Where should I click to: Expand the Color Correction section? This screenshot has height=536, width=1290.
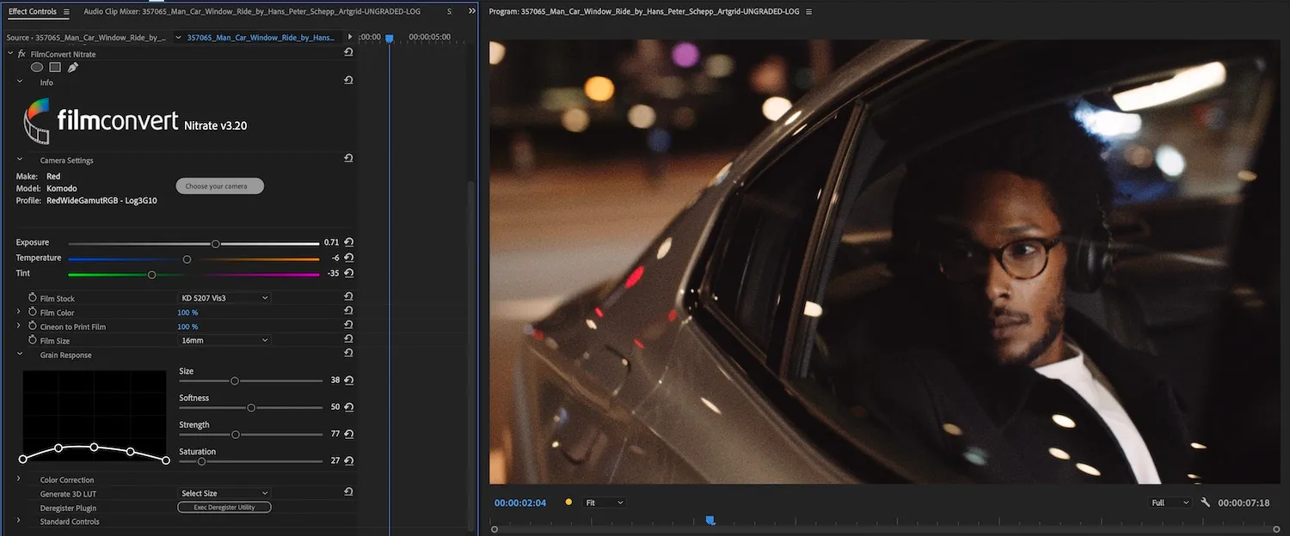click(18, 479)
